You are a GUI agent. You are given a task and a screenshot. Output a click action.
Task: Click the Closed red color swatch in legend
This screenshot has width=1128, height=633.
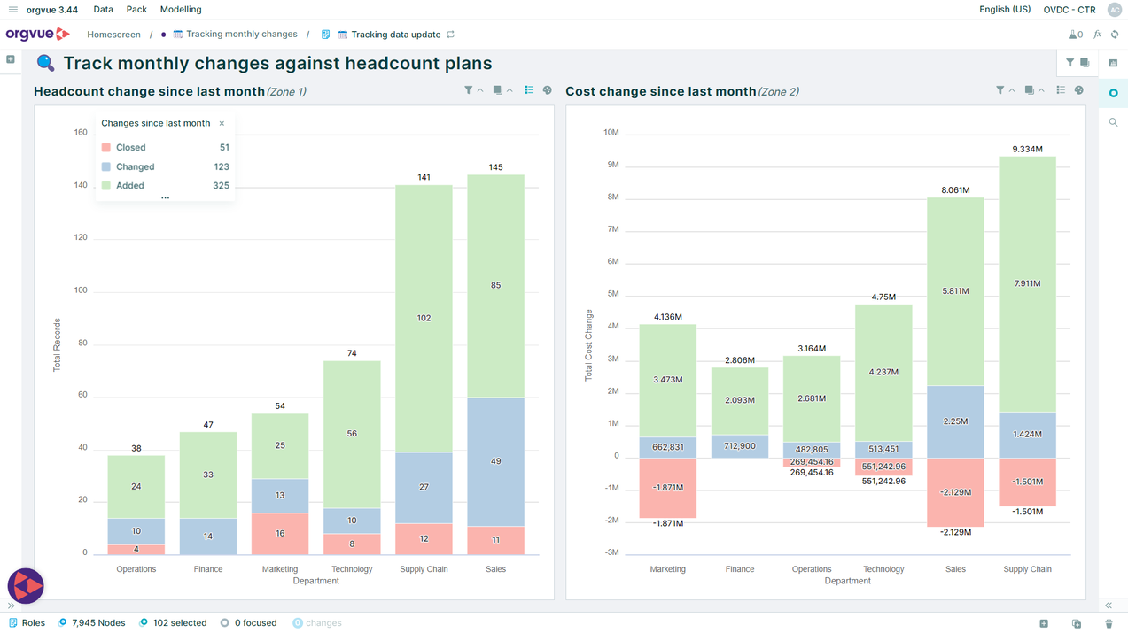click(106, 148)
